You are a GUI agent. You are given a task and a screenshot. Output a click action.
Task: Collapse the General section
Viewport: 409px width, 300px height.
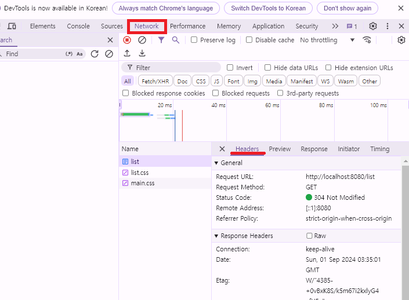(216, 163)
